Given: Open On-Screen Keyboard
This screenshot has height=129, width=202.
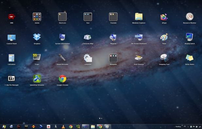Looking at the screenshot, I should [x=139, y=37].
